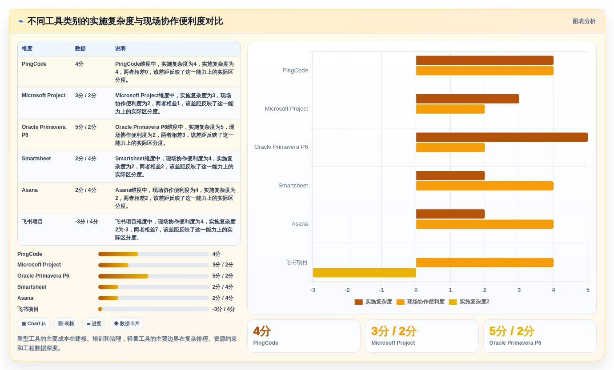Click the 数据卡片 tag chip

[127, 324]
